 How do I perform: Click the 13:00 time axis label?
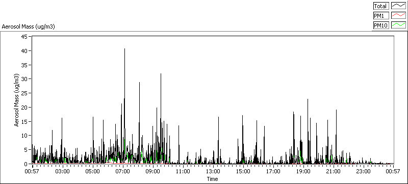click(213, 172)
